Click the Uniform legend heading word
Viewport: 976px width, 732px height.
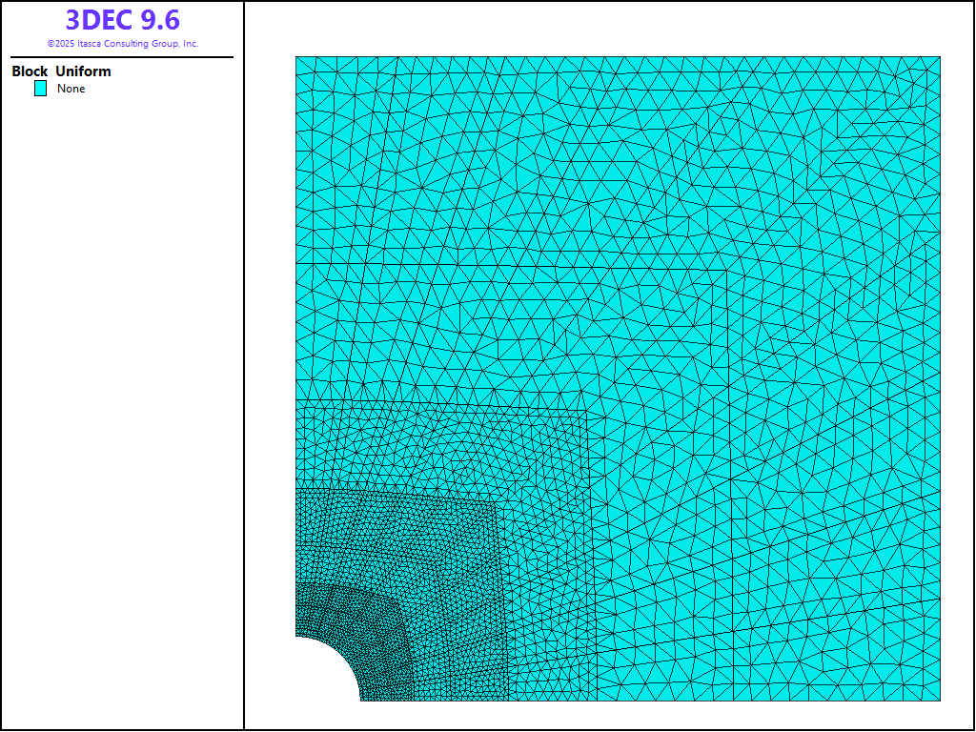coord(83,71)
